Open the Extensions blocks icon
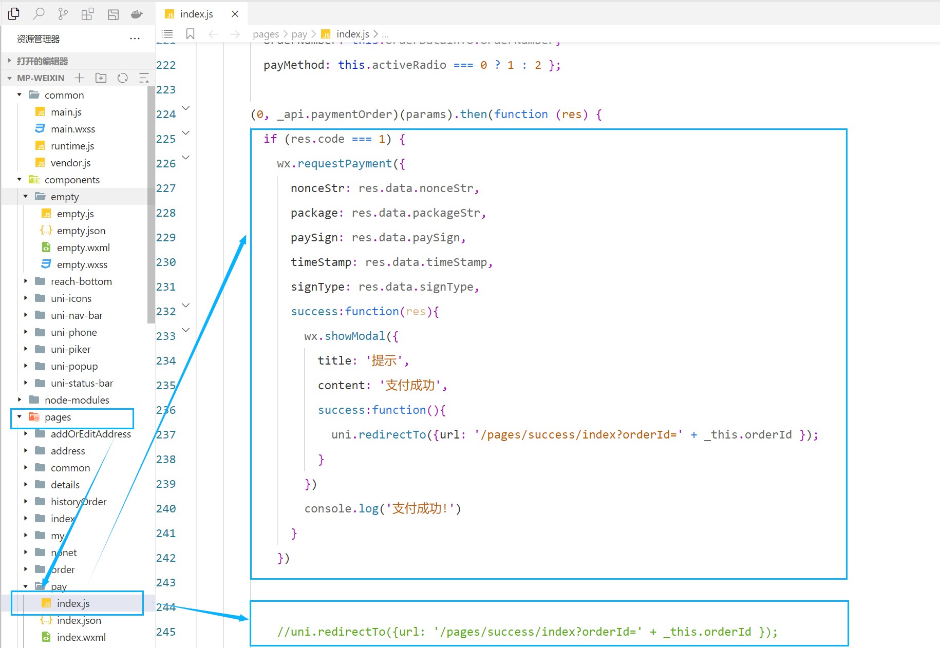Viewport: 940px width, 648px height. click(x=88, y=14)
